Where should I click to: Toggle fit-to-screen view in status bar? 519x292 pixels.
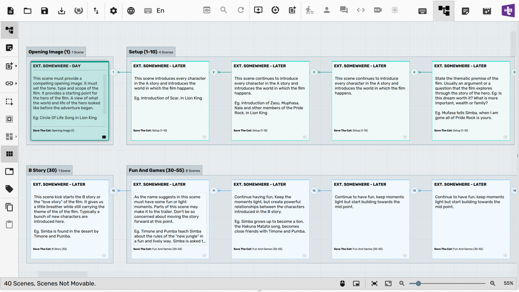374,283
